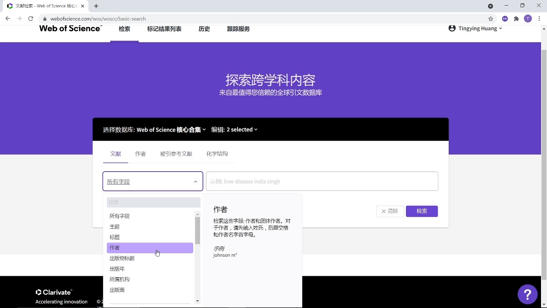Click the purple 检索 search button
Screen dimensions: 547x308
point(422,211)
